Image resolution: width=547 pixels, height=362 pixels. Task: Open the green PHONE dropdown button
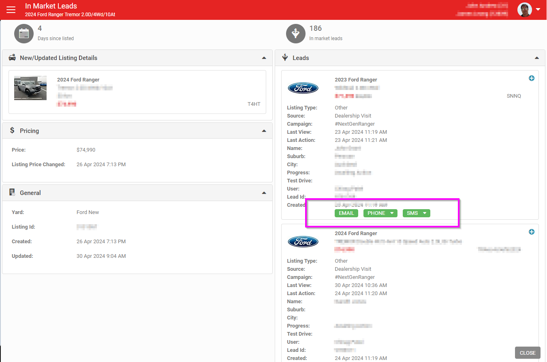click(x=380, y=213)
